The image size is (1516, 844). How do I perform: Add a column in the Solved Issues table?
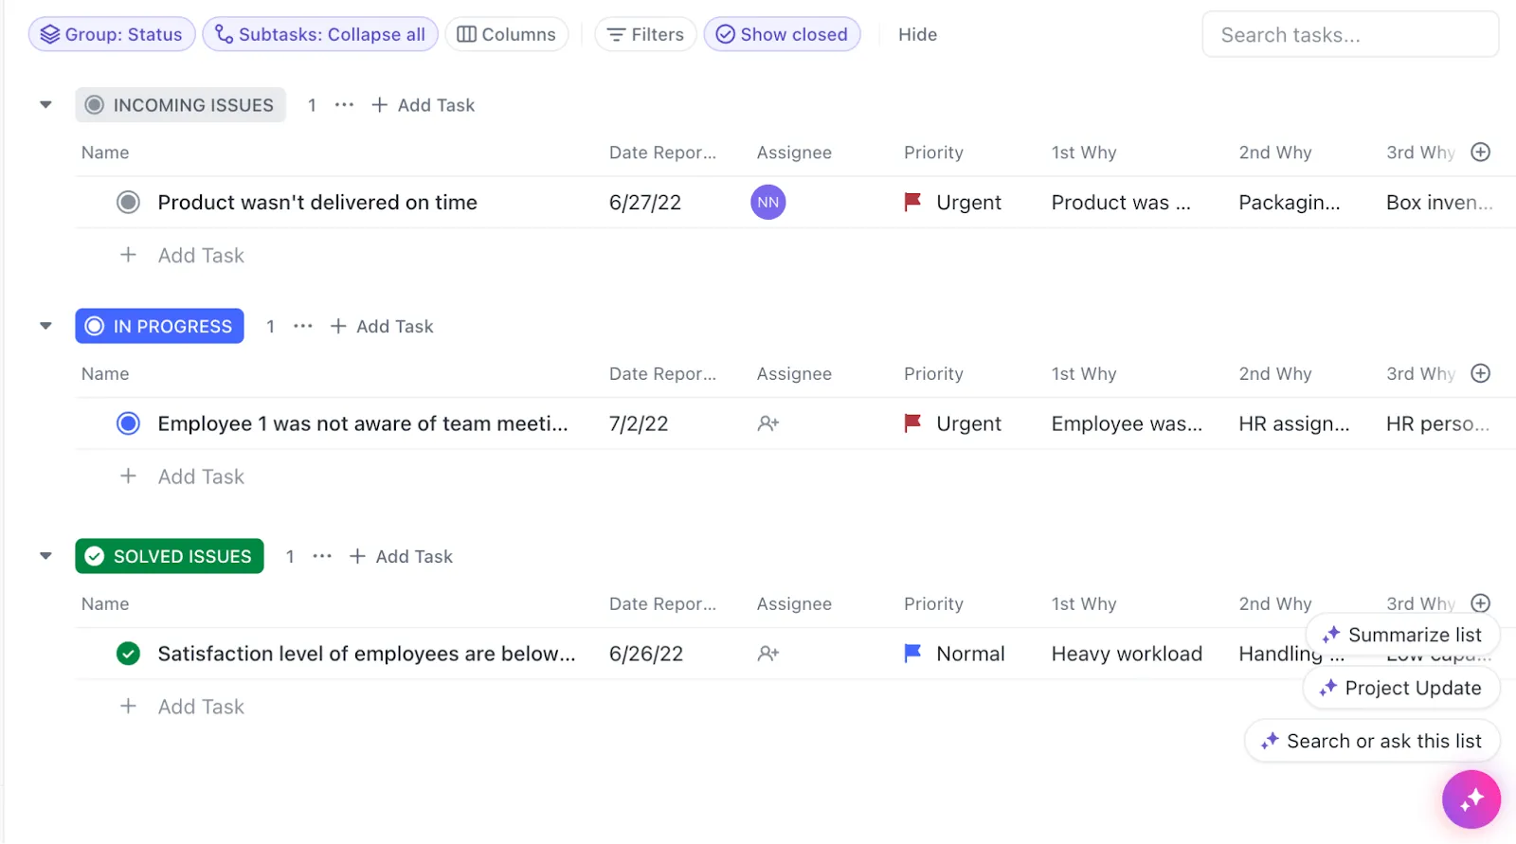coord(1481,603)
